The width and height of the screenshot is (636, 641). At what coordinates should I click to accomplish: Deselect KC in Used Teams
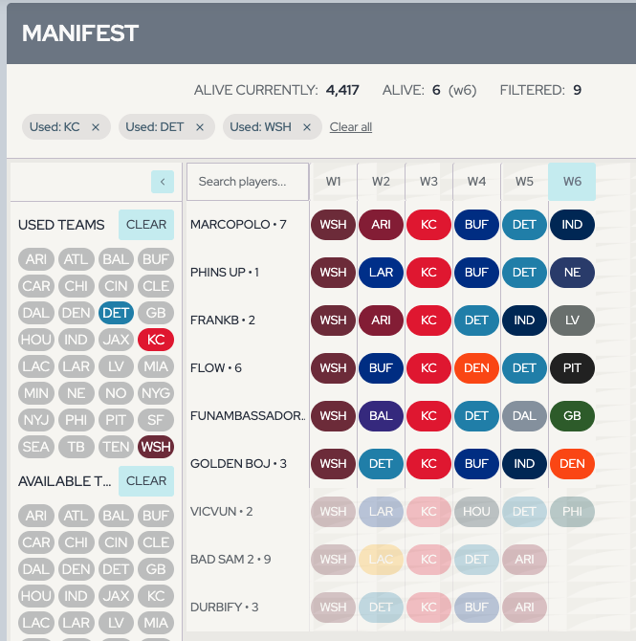click(x=156, y=340)
